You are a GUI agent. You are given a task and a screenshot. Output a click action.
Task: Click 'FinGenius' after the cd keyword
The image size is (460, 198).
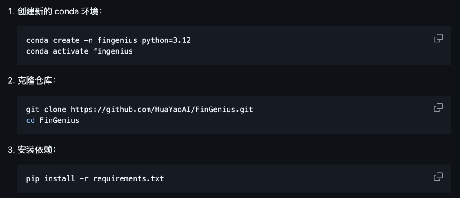(59, 120)
